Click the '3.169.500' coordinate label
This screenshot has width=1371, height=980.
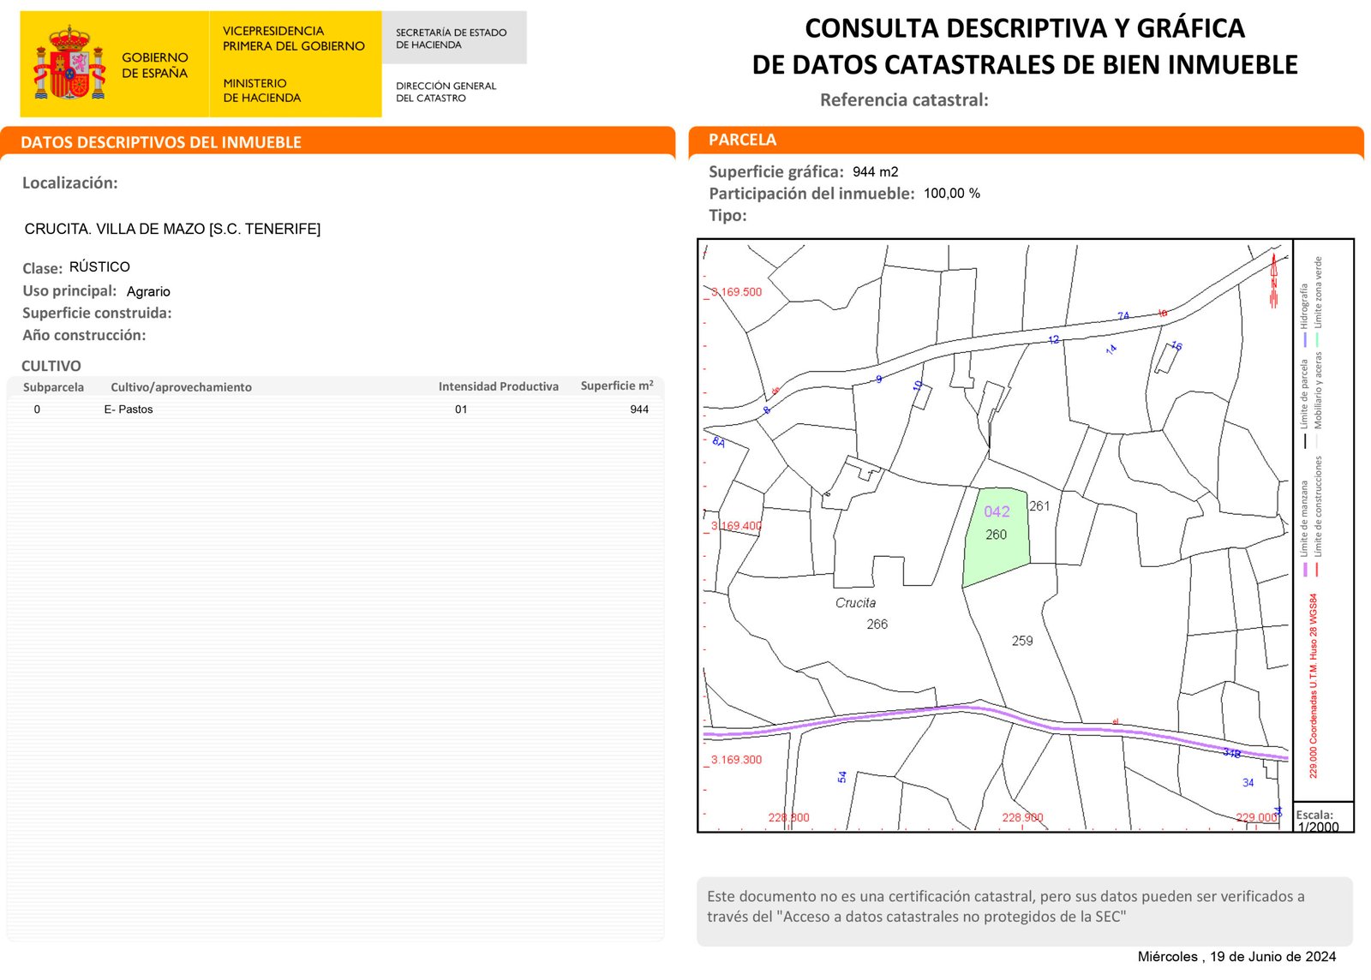tap(737, 292)
